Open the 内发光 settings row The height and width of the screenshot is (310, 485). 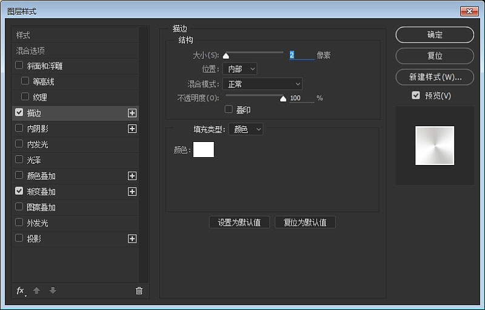(75, 144)
